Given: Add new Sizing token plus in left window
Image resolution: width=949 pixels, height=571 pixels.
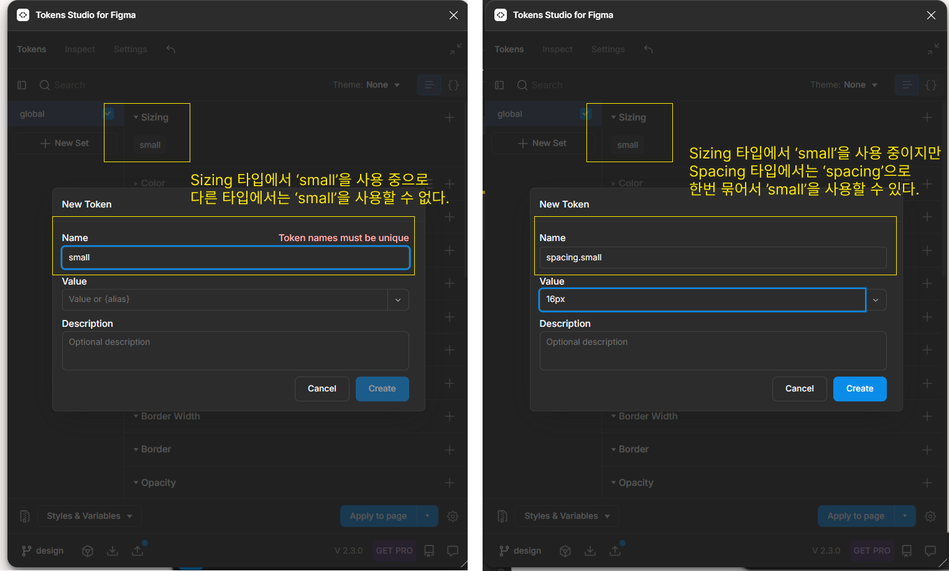Looking at the screenshot, I should (x=450, y=117).
